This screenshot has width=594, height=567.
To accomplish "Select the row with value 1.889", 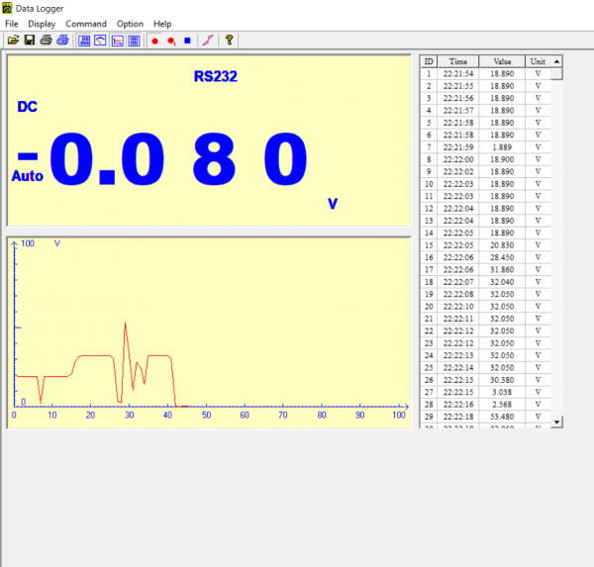I will point(485,147).
